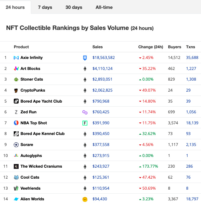
Task: Click the Autoglyphs logo icon
Action: point(16,155)
